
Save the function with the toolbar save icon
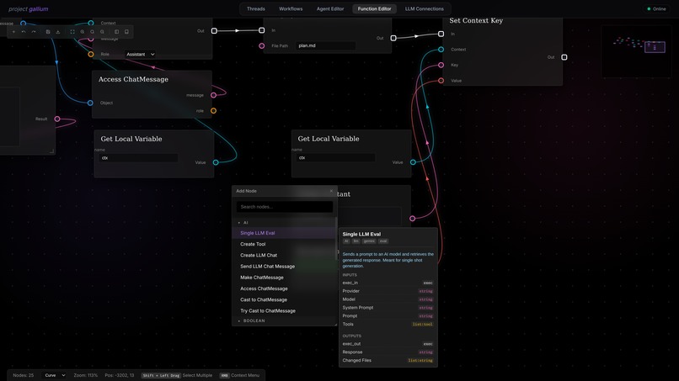48,32
